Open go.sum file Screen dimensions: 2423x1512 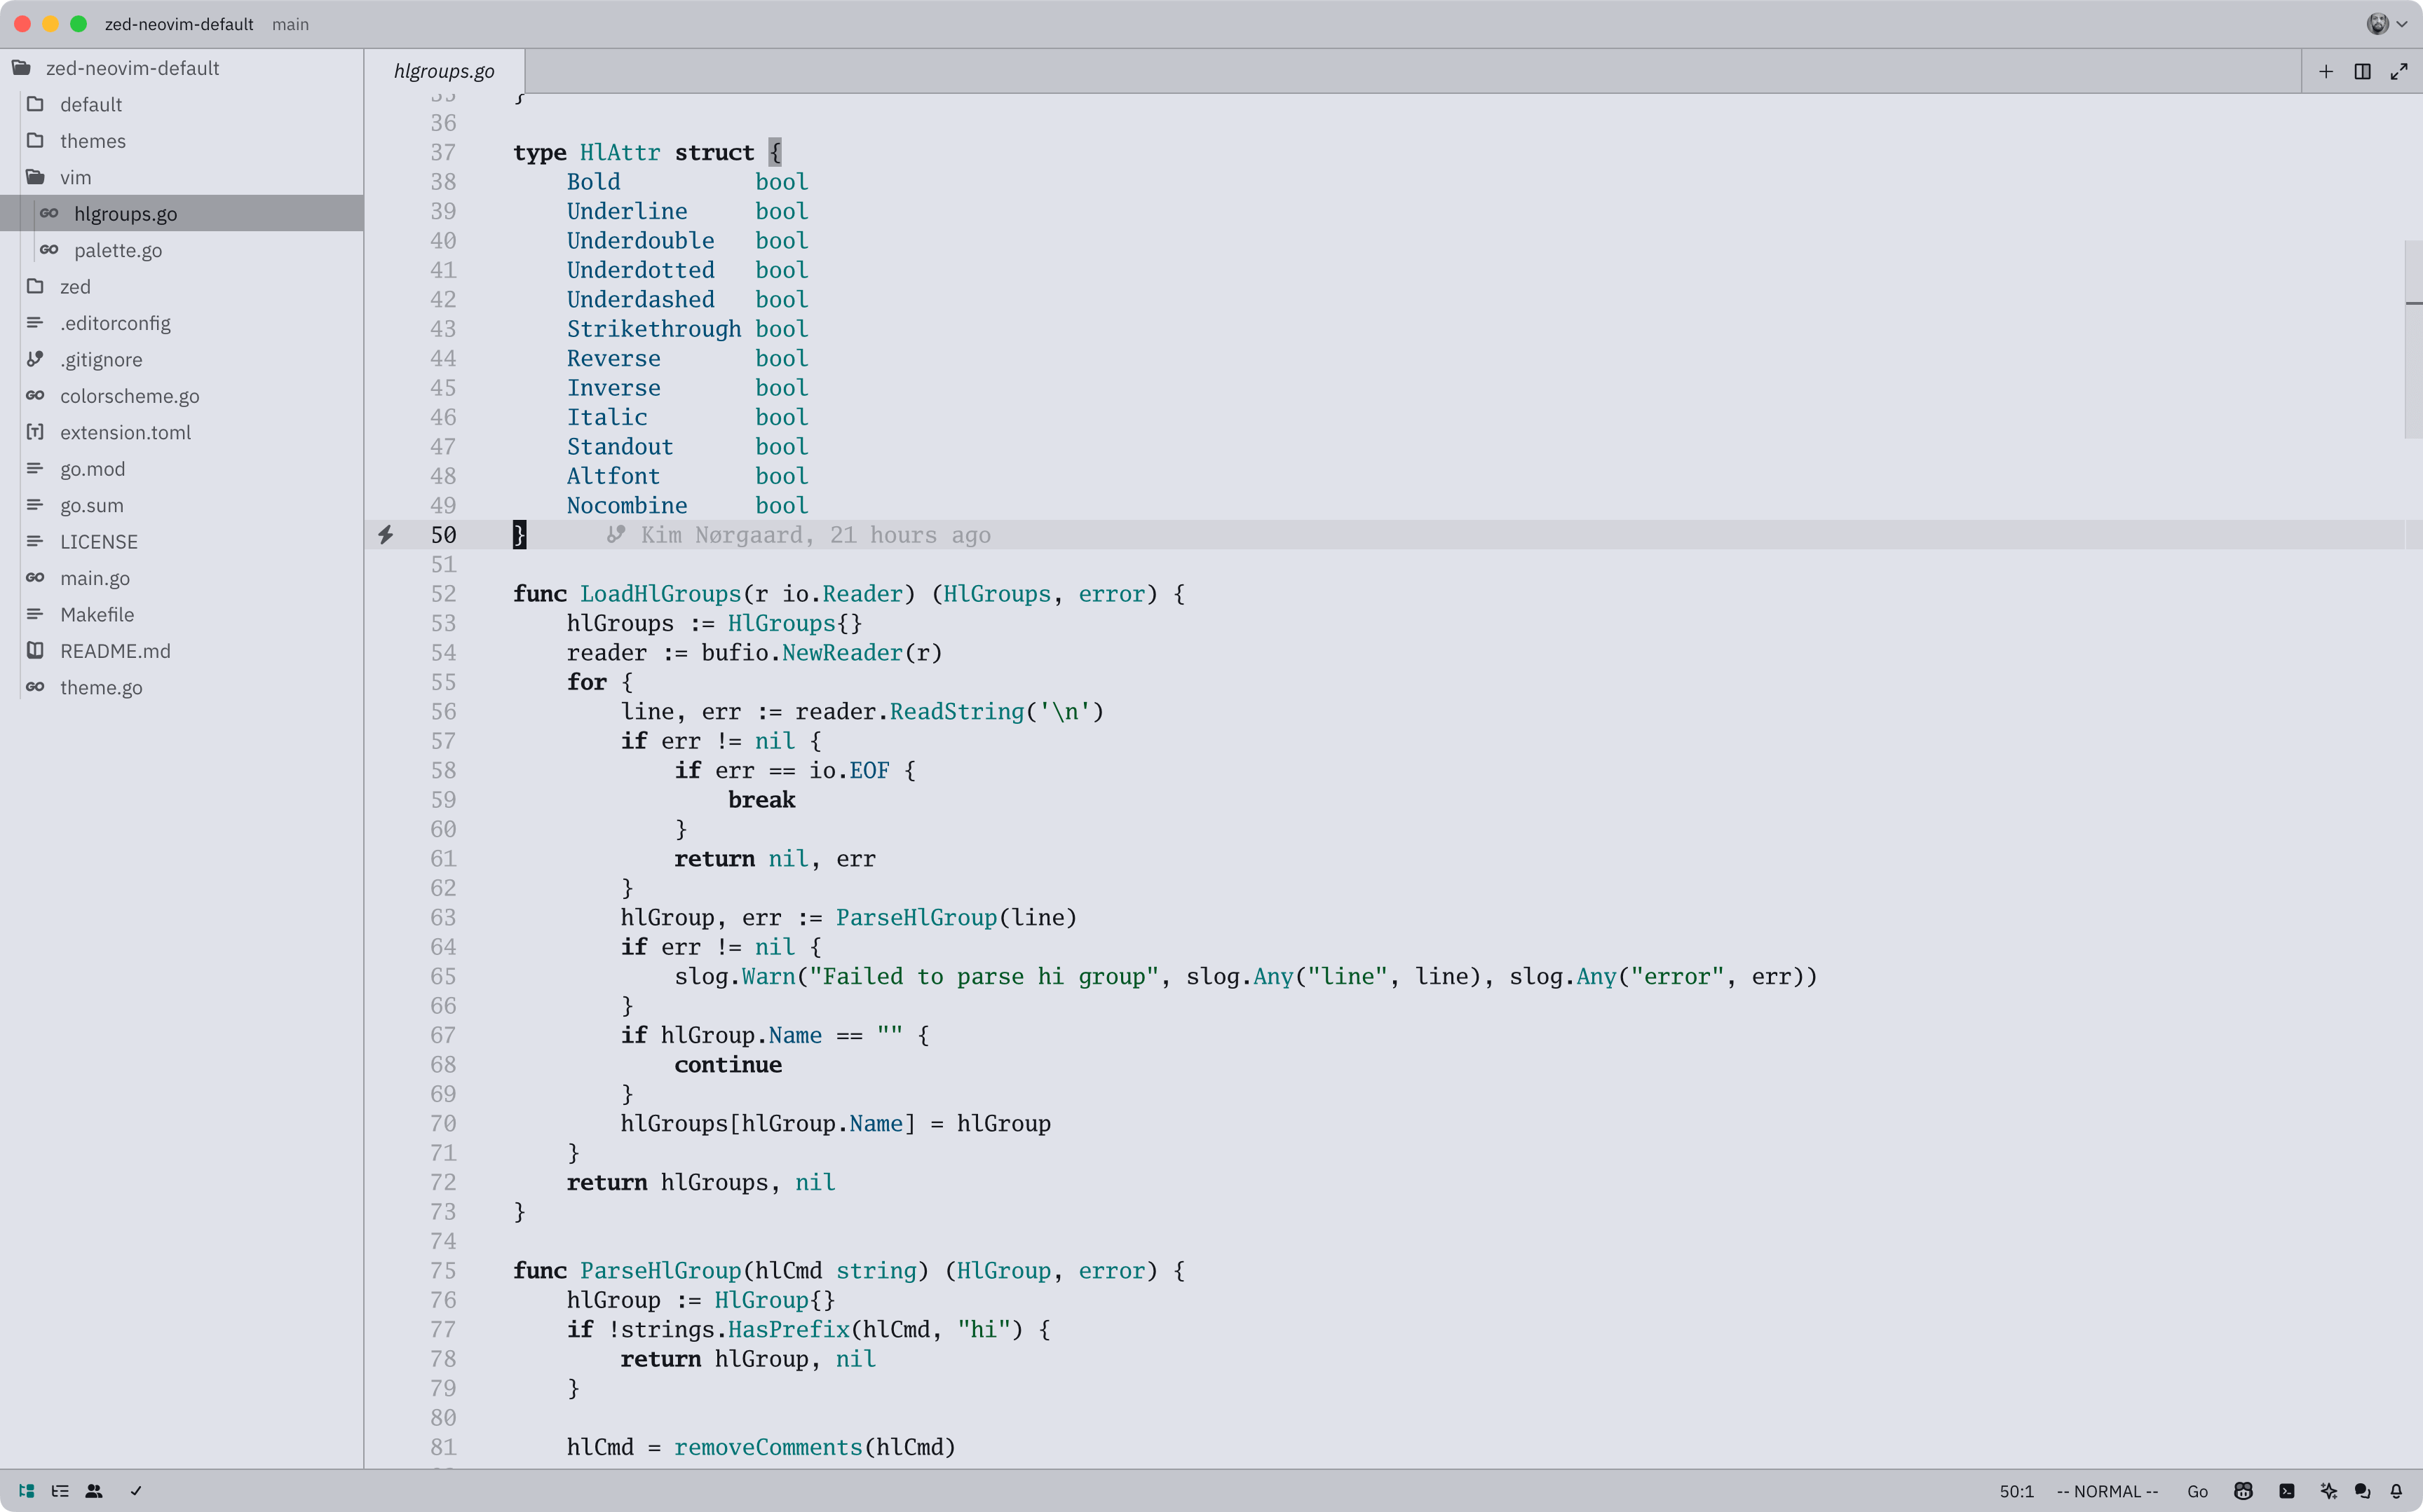181,505
